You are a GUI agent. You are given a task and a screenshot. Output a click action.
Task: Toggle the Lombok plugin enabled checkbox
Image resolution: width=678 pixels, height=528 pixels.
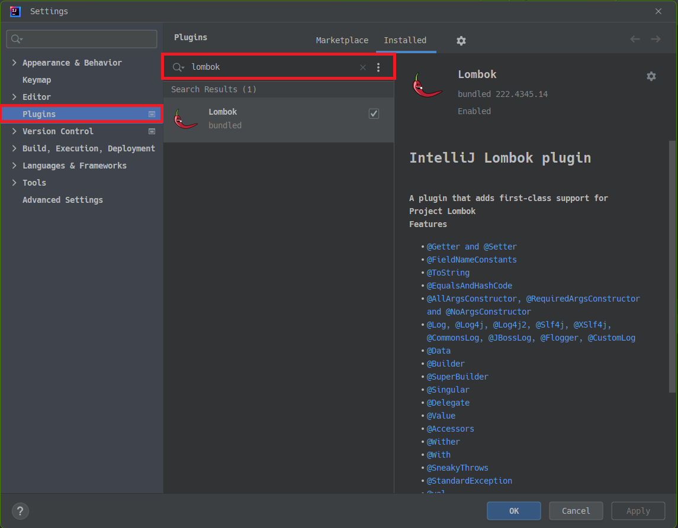(374, 114)
